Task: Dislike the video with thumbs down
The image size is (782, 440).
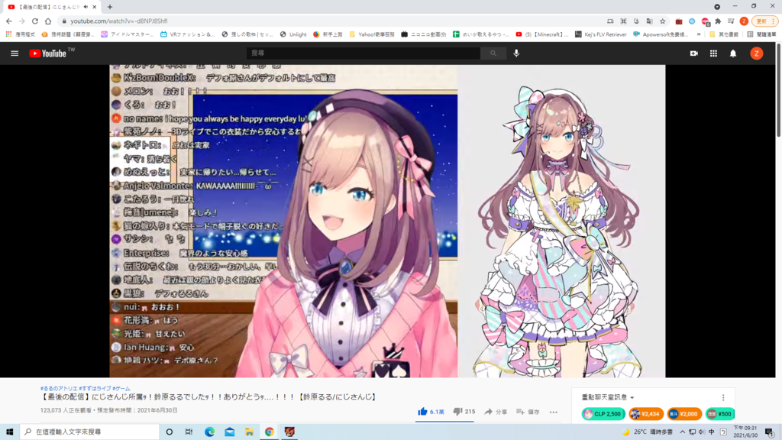Action: pyautogui.click(x=464, y=412)
